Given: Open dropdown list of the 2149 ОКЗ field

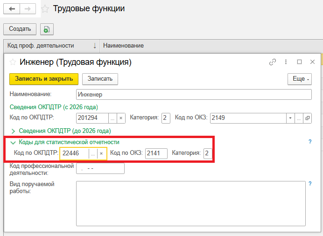Looking at the screenshot, I should (291, 118).
